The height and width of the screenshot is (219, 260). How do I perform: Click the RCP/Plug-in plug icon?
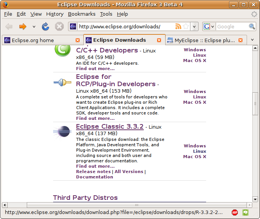[x=62, y=82]
